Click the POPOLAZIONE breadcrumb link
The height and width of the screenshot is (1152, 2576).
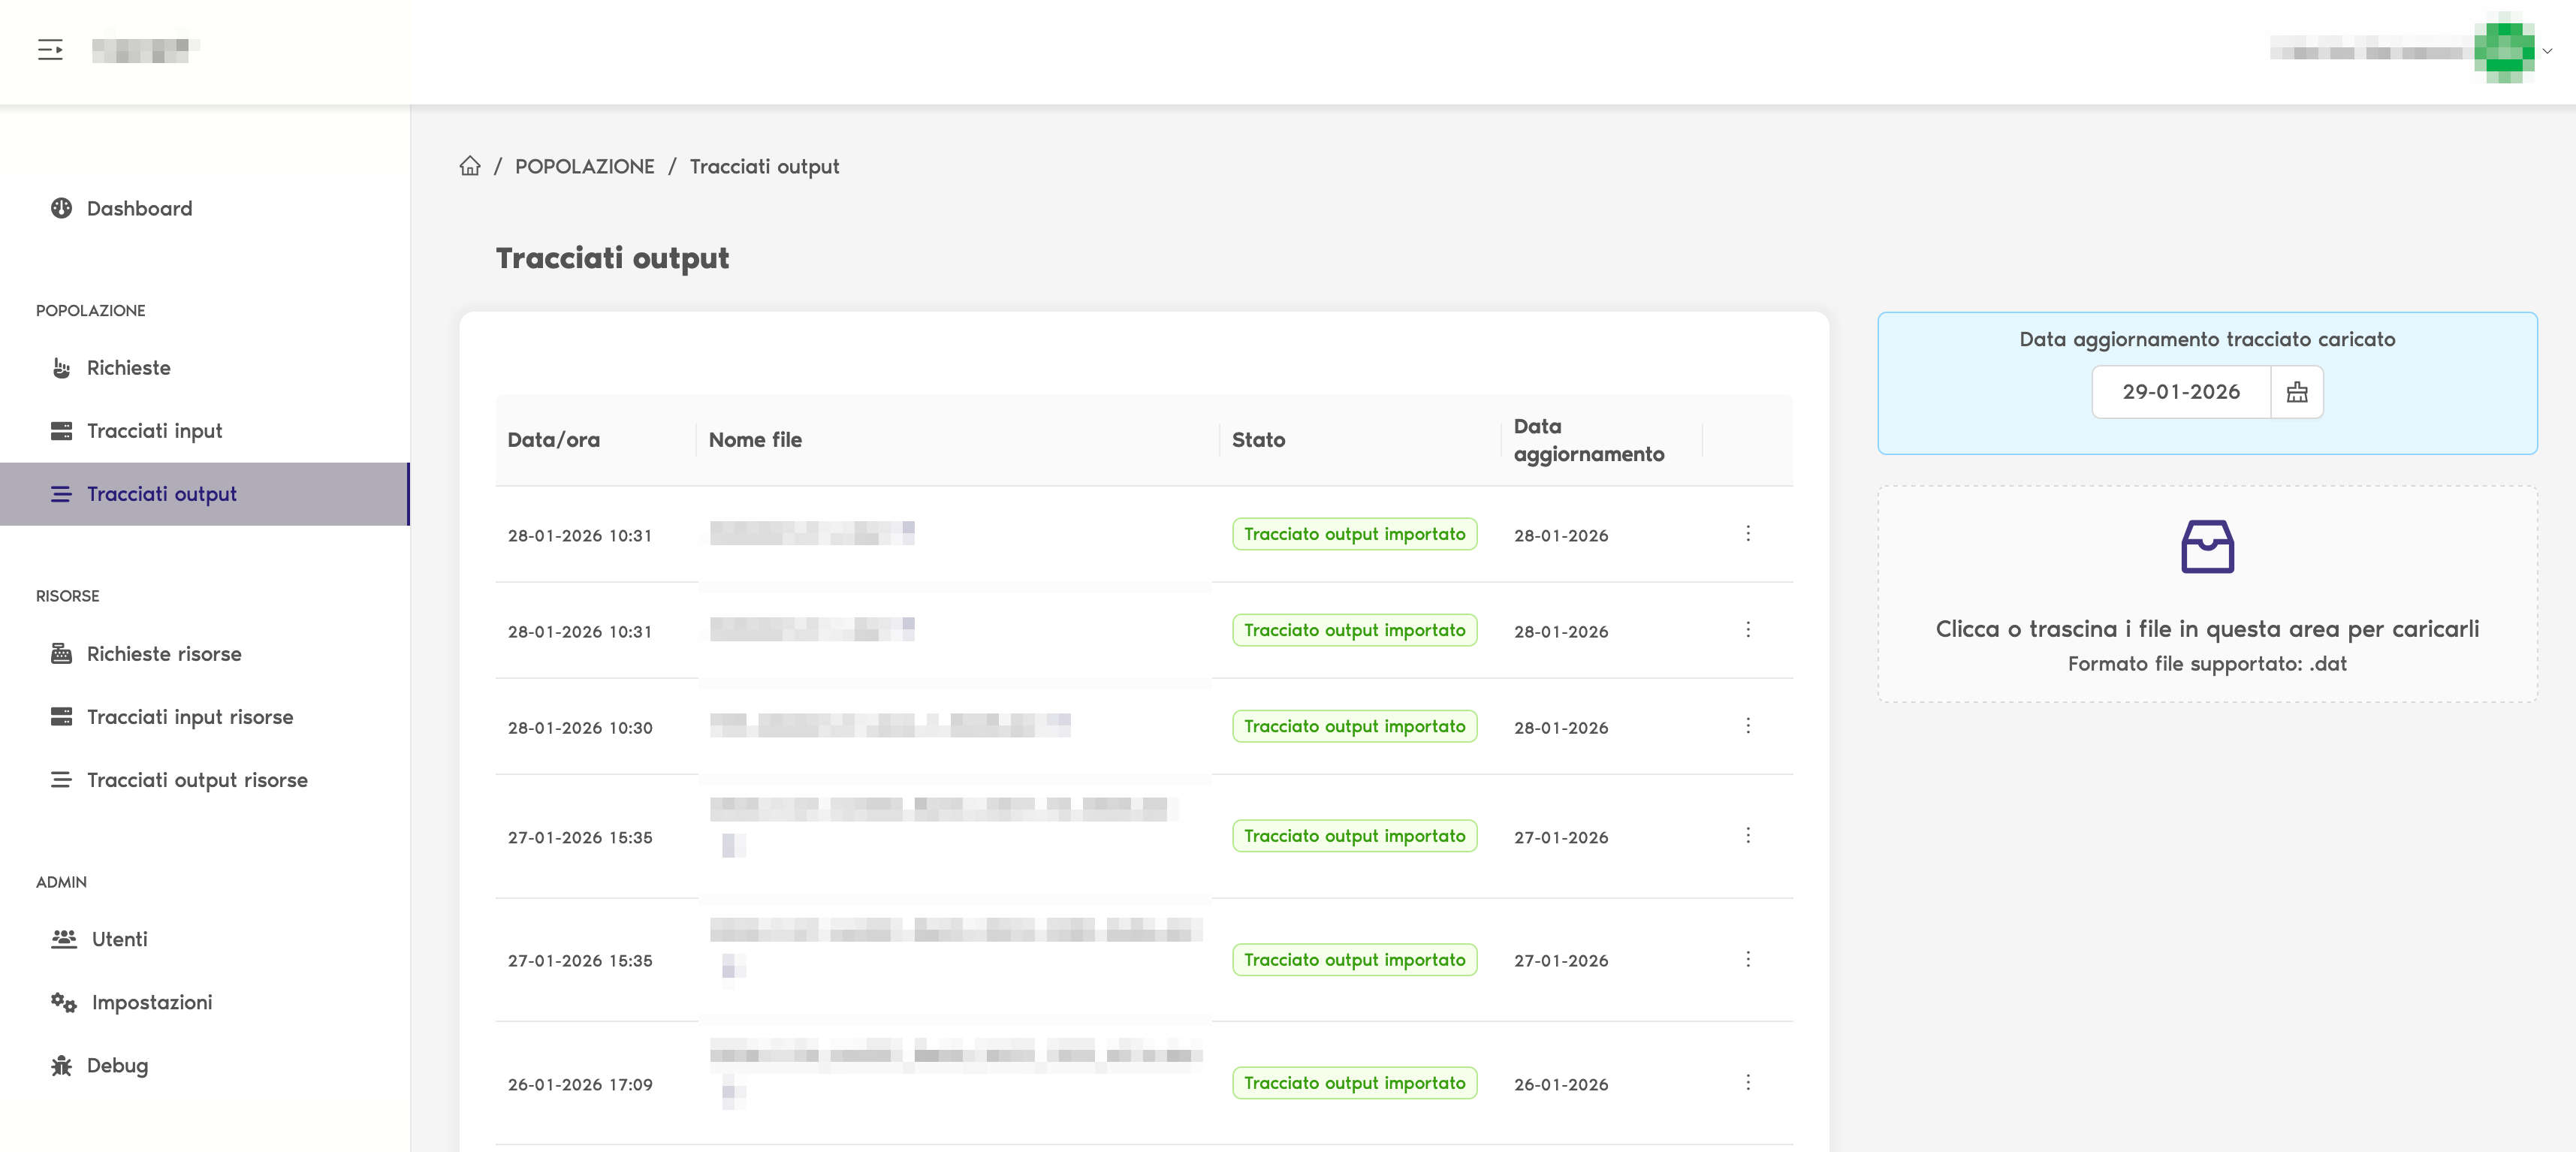[585, 167]
